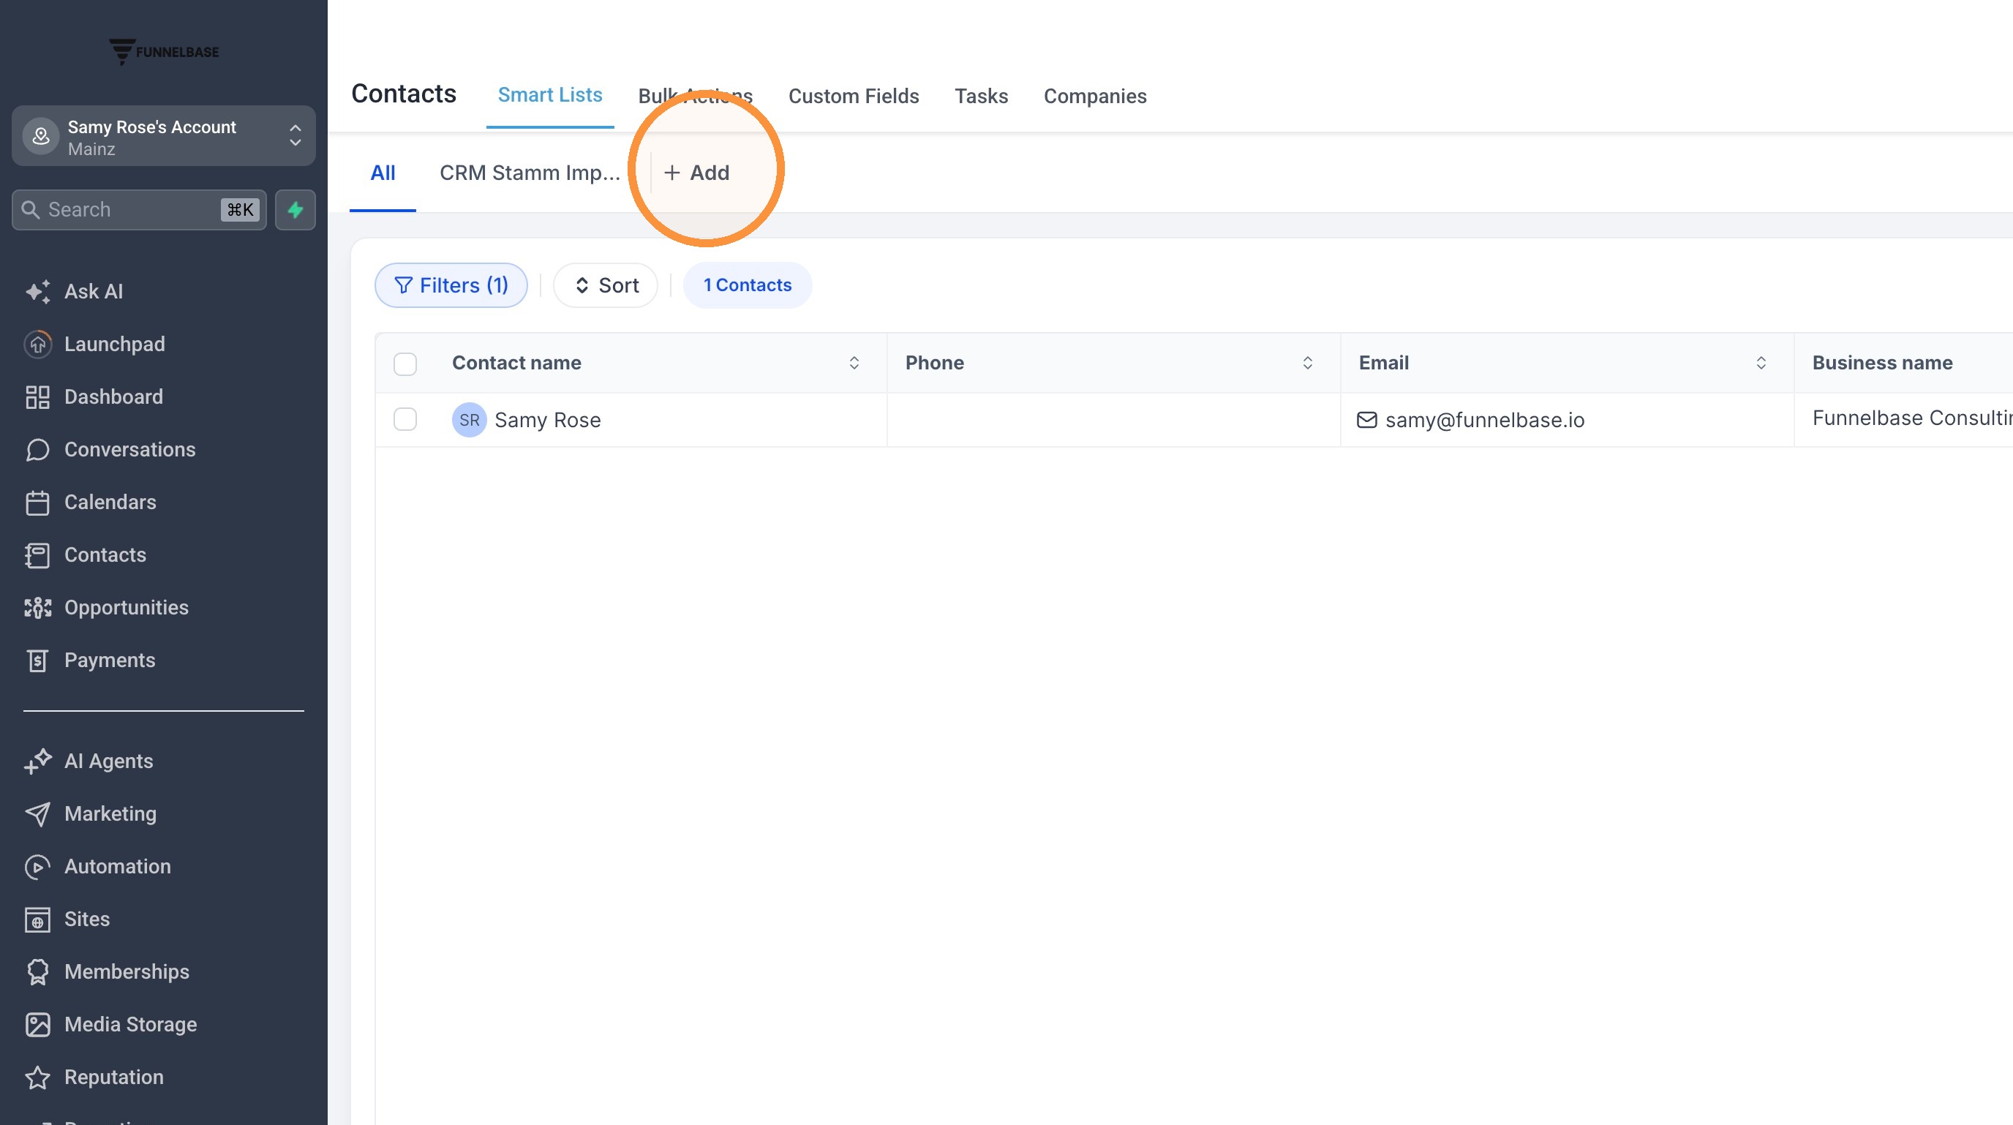Image resolution: width=2013 pixels, height=1125 pixels.
Task: Switch to the Custom Fields tab
Action: click(854, 96)
